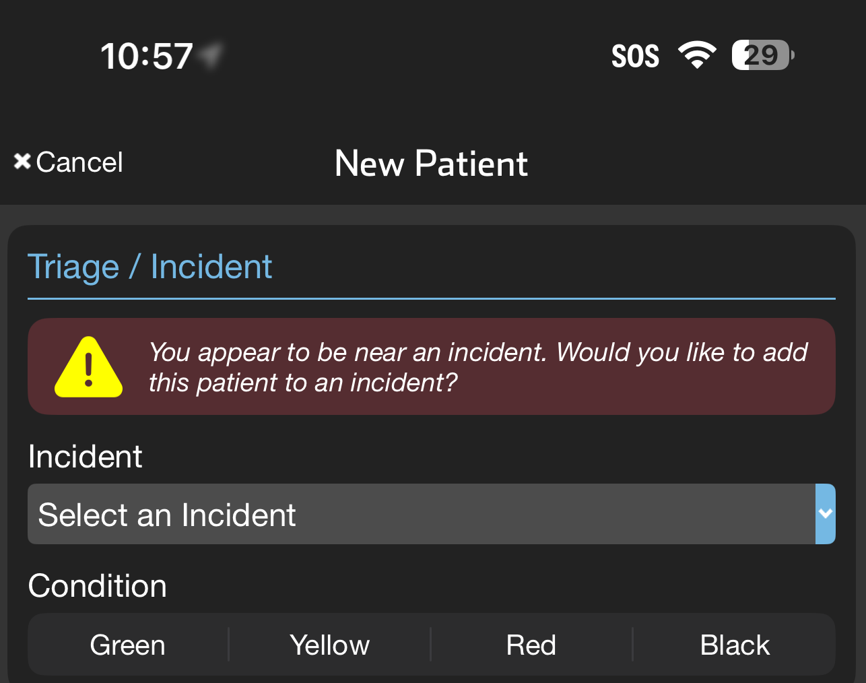Tap the Wi-Fi signal icon
866x683 pixels.
click(x=697, y=55)
